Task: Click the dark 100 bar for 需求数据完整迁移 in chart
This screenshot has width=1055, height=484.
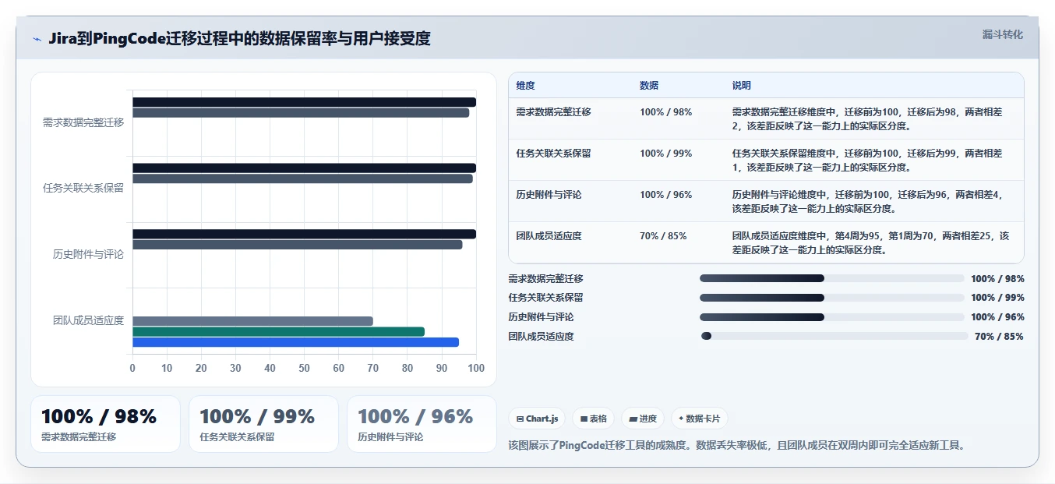Action: [304, 102]
